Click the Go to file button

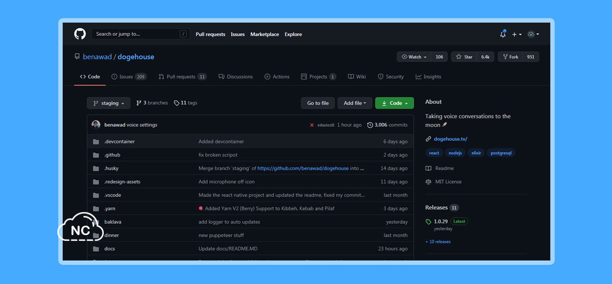tap(318, 103)
